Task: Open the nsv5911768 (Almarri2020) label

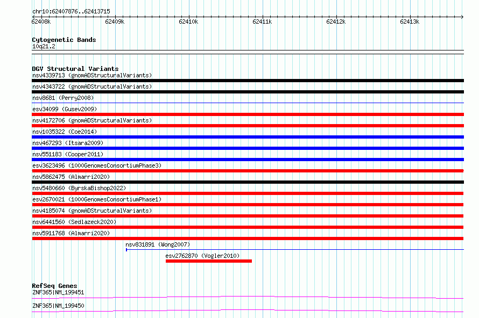Action: pyautogui.click(x=71, y=233)
